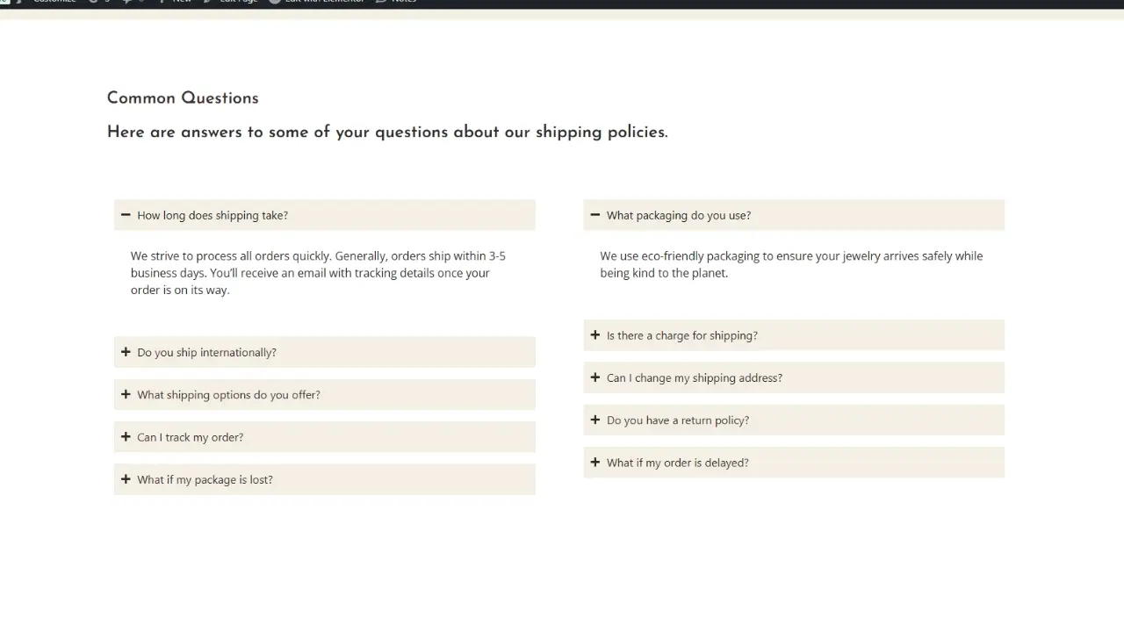Click plus icon beside 'What if my package is lost?'

(126, 479)
